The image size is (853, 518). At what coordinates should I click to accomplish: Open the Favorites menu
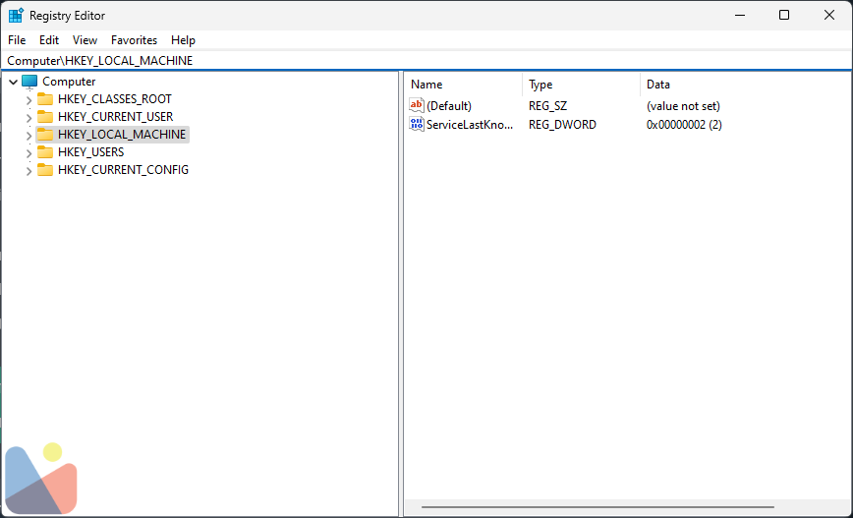coord(134,40)
